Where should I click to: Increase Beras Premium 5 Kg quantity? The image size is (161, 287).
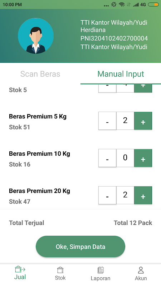(x=143, y=121)
